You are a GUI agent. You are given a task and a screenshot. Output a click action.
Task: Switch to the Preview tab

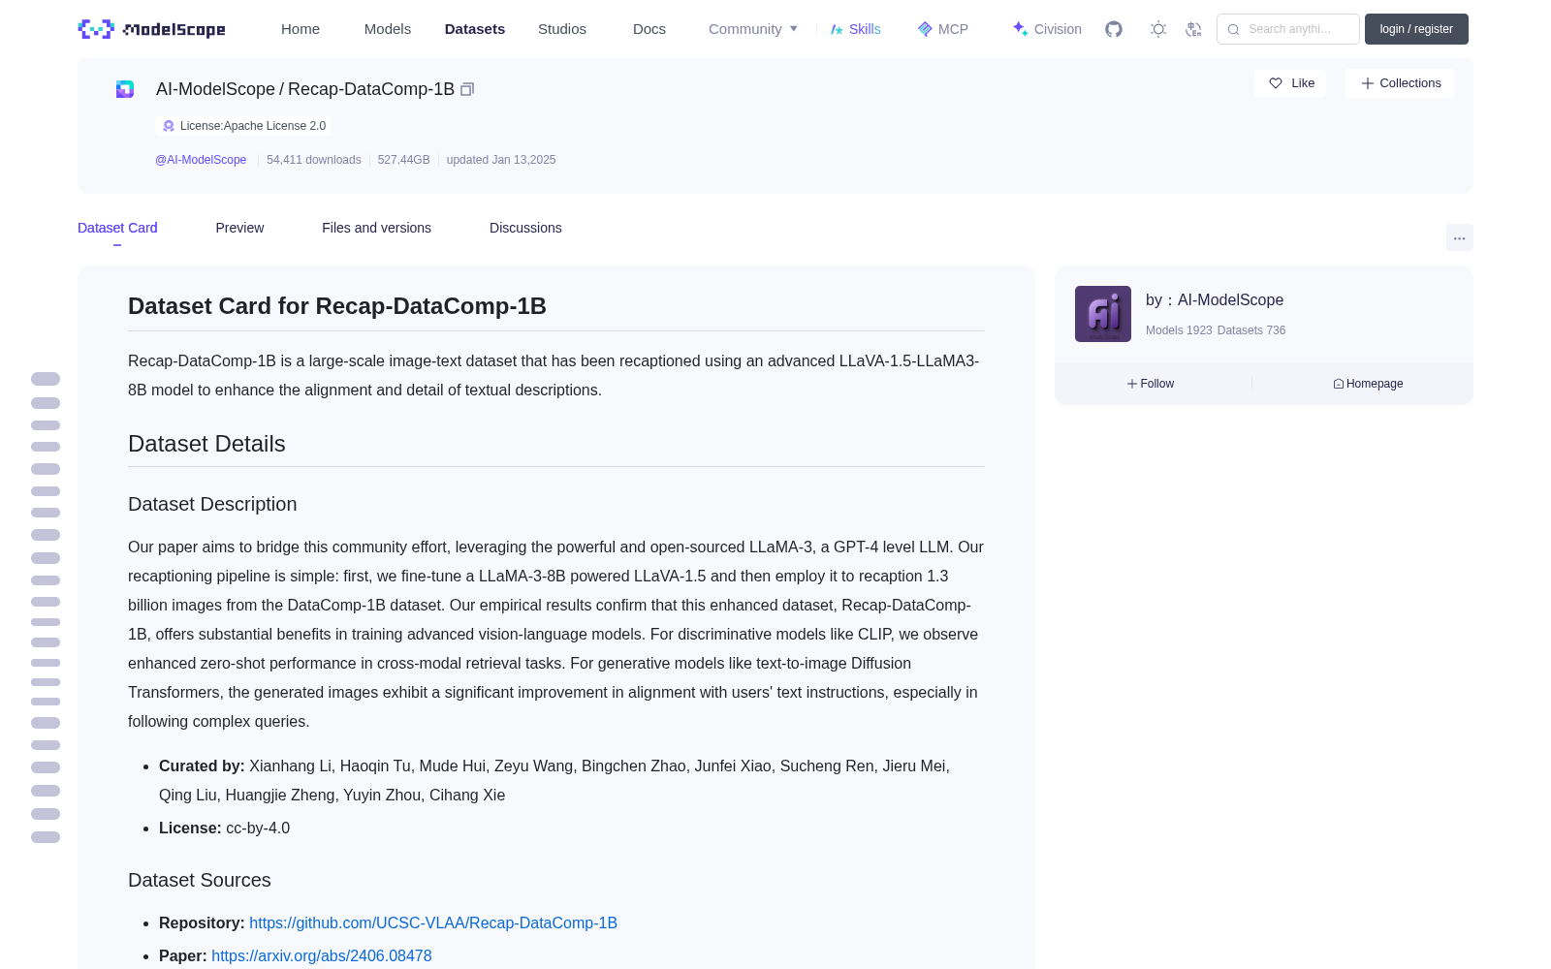click(239, 228)
